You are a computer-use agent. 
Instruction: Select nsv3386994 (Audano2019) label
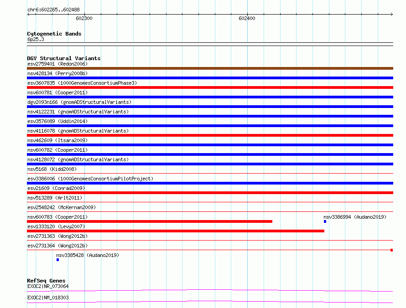[355, 217]
